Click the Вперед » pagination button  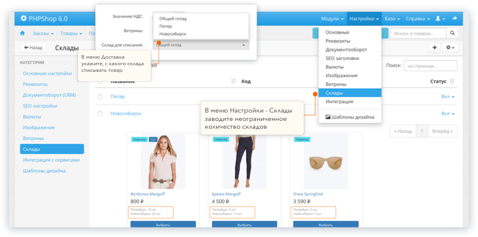[x=443, y=131]
